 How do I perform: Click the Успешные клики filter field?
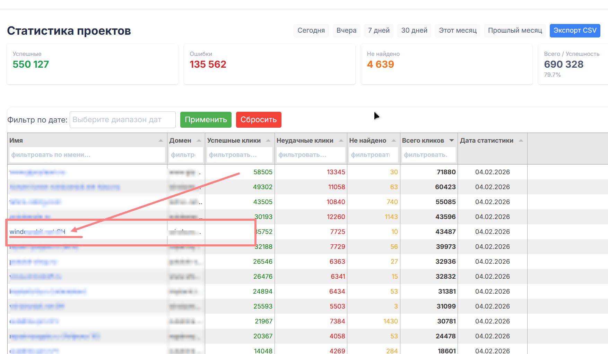pyautogui.click(x=239, y=155)
